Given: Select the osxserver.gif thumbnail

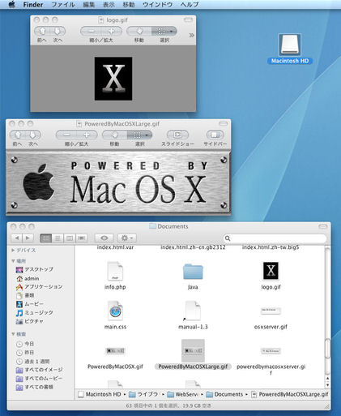Looking at the screenshot, I should coord(271,311).
